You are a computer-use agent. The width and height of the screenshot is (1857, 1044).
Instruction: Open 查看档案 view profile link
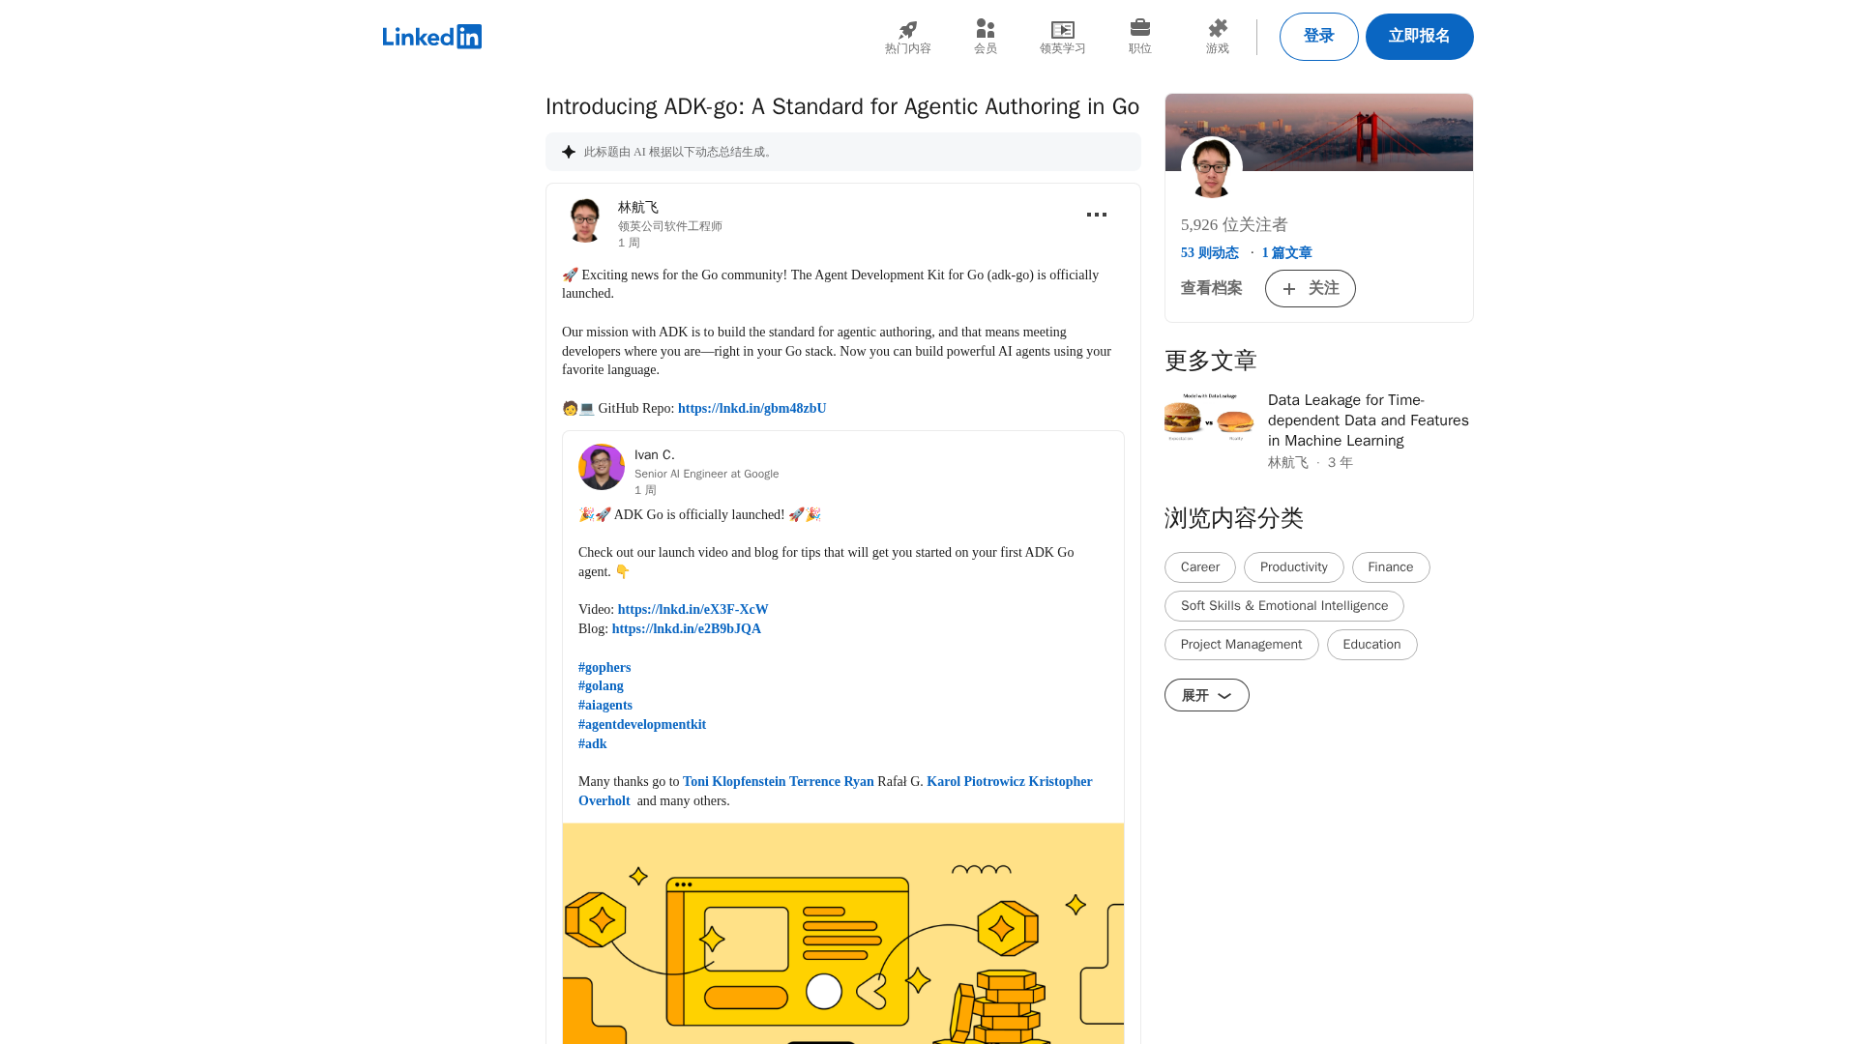pyautogui.click(x=1211, y=288)
